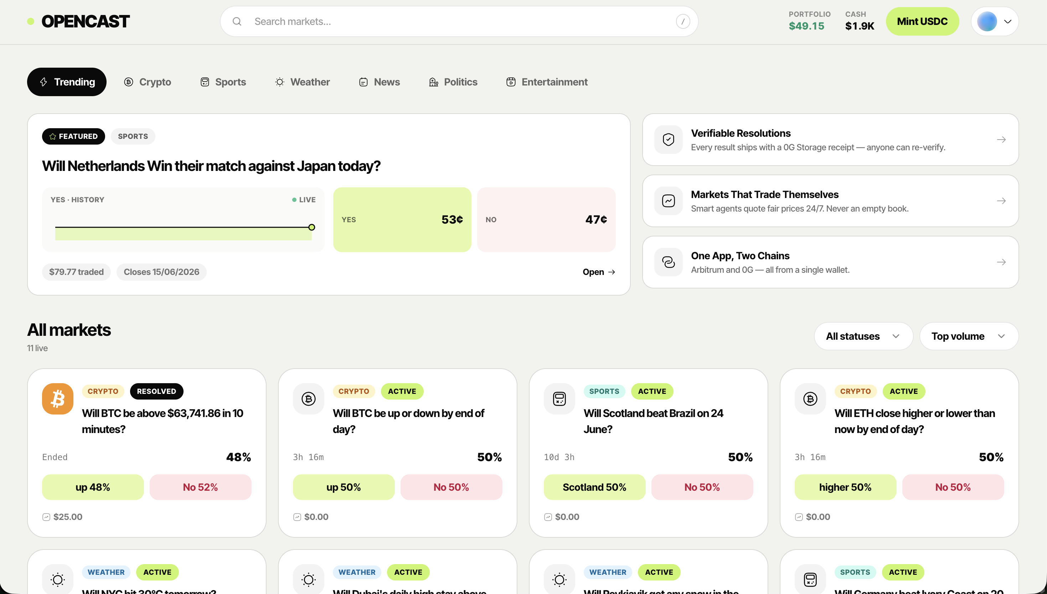Click the 'Closes 15/06/2026' chip
Screen dimensions: 1047x594
coord(162,272)
